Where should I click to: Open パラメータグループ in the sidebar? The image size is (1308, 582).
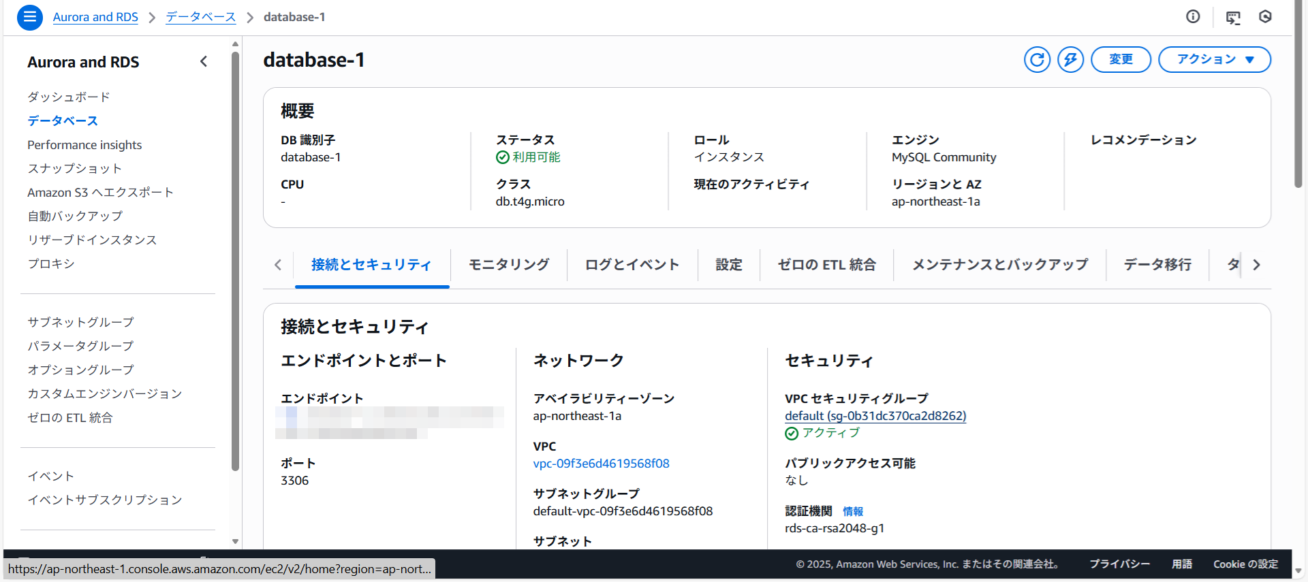click(80, 346)
